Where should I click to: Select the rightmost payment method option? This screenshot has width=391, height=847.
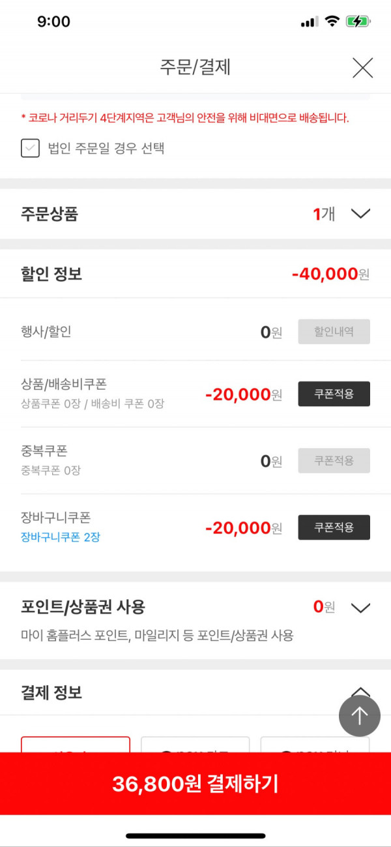click(315, 745)
